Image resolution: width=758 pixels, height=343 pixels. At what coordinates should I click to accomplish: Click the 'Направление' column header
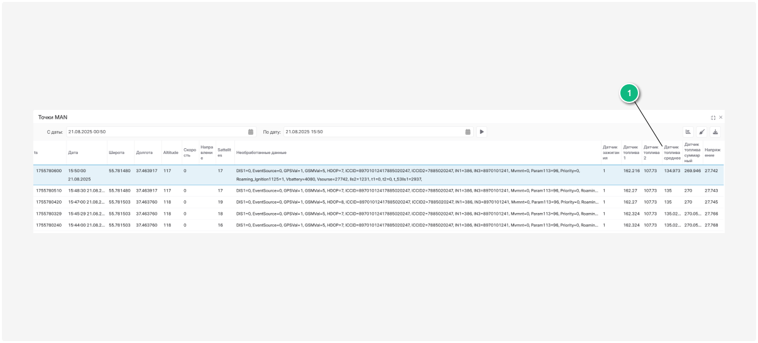(207, 153)
